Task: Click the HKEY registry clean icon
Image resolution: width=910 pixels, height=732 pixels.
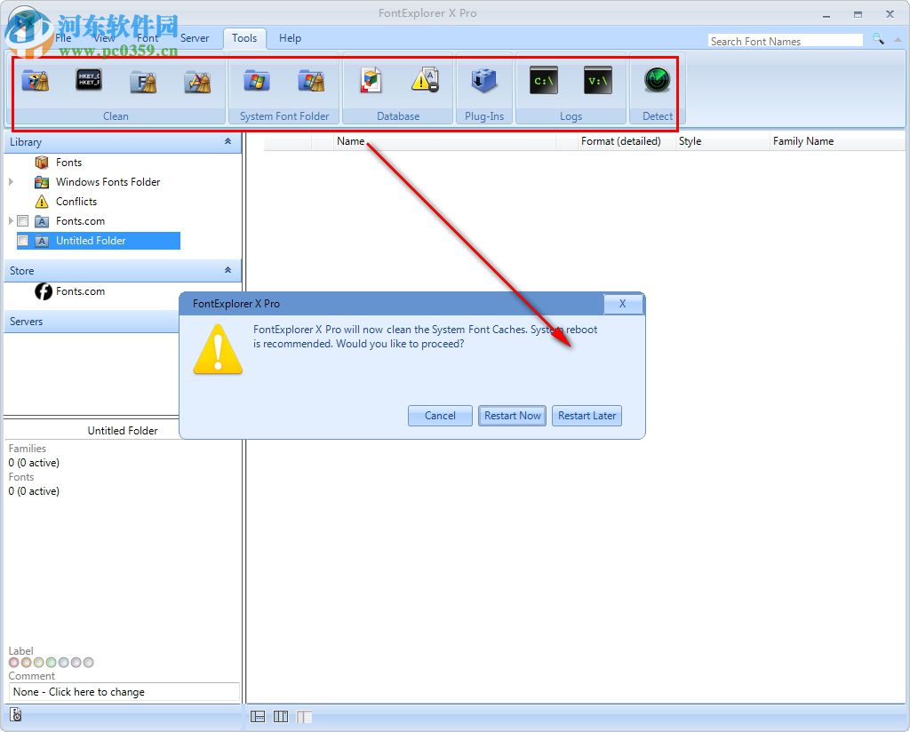Action: point(89,79)
